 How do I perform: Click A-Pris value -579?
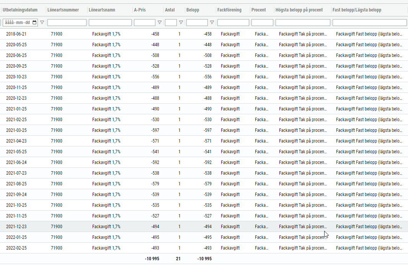pyautogui.click(x=155, y=184)
